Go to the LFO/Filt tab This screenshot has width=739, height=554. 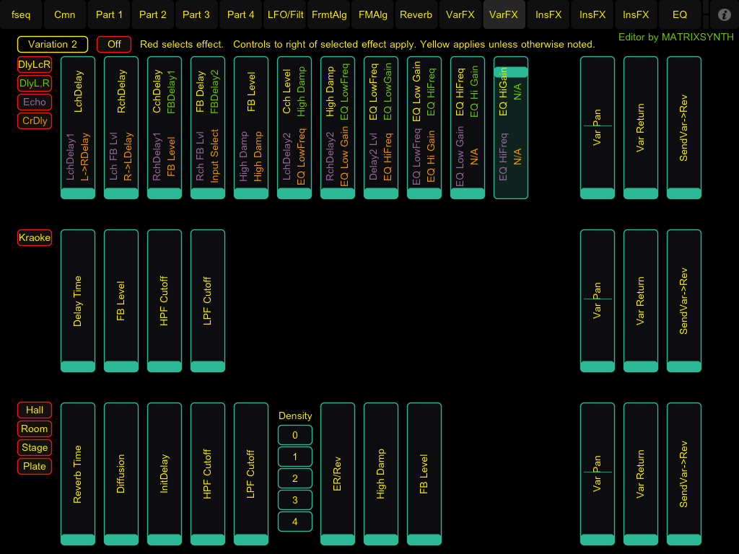tap(285, 14)
